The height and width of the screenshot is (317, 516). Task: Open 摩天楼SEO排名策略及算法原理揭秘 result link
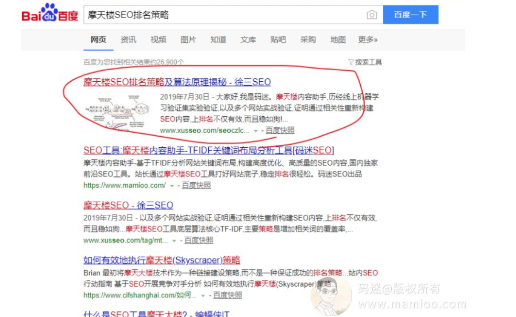[x=177, y=82]
